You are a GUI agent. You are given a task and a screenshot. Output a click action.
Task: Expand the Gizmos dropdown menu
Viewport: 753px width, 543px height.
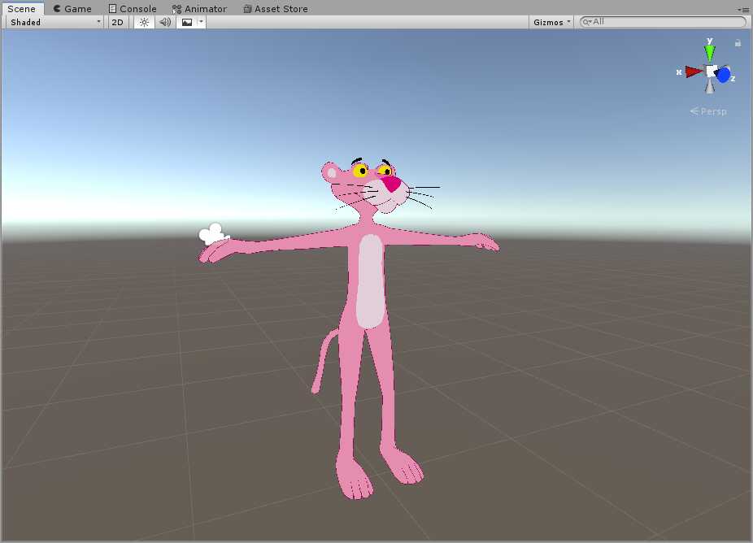tap(552, 22)
